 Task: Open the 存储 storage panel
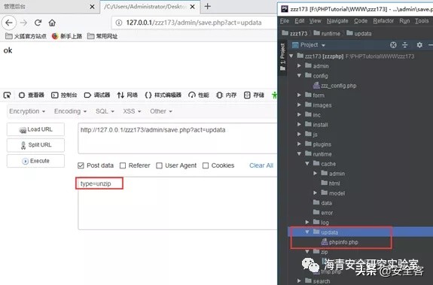(254, 96)
